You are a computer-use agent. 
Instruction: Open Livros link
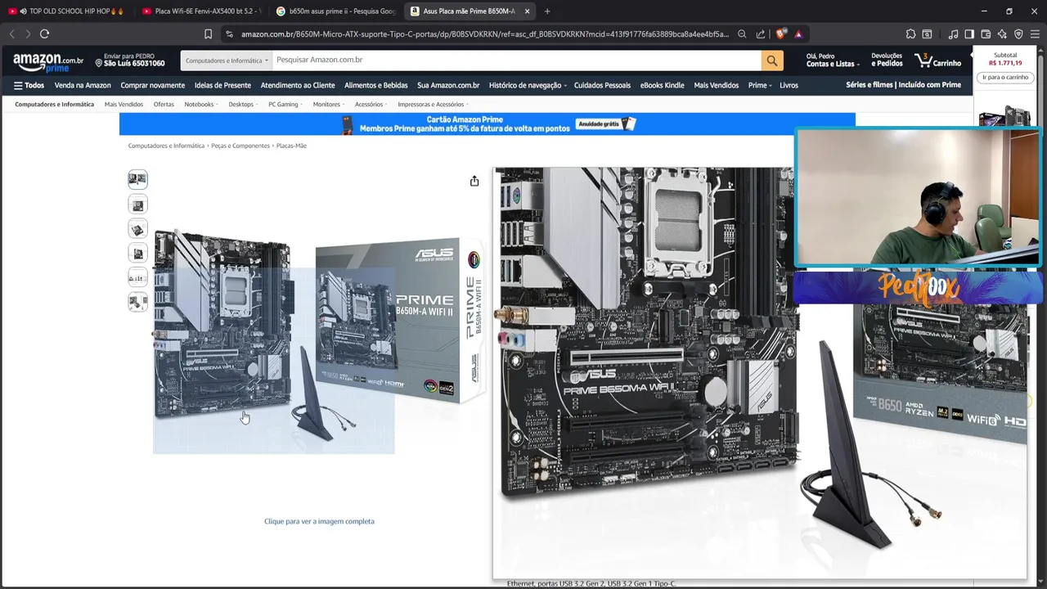coord(789,85)
